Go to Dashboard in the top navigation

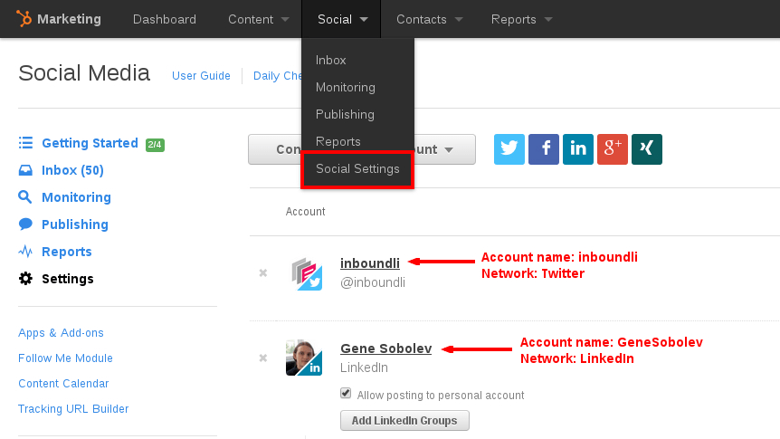[x=164, y=19]
